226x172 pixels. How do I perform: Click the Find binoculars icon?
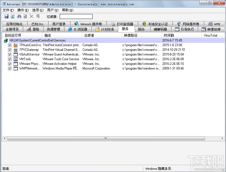[x=19, y=16]
